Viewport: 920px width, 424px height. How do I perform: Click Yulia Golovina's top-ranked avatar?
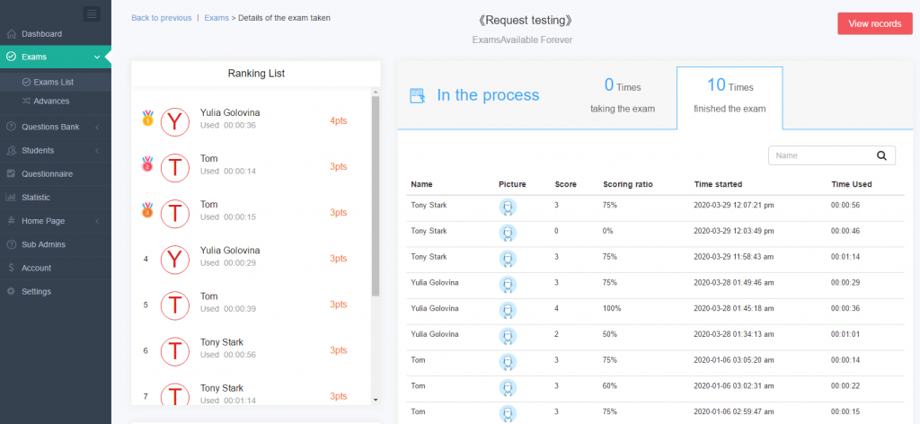pos(175,120)
